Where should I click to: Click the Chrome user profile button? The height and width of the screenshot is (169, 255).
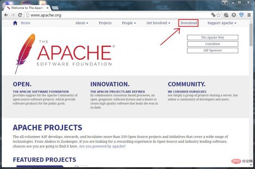coord(225,3)
